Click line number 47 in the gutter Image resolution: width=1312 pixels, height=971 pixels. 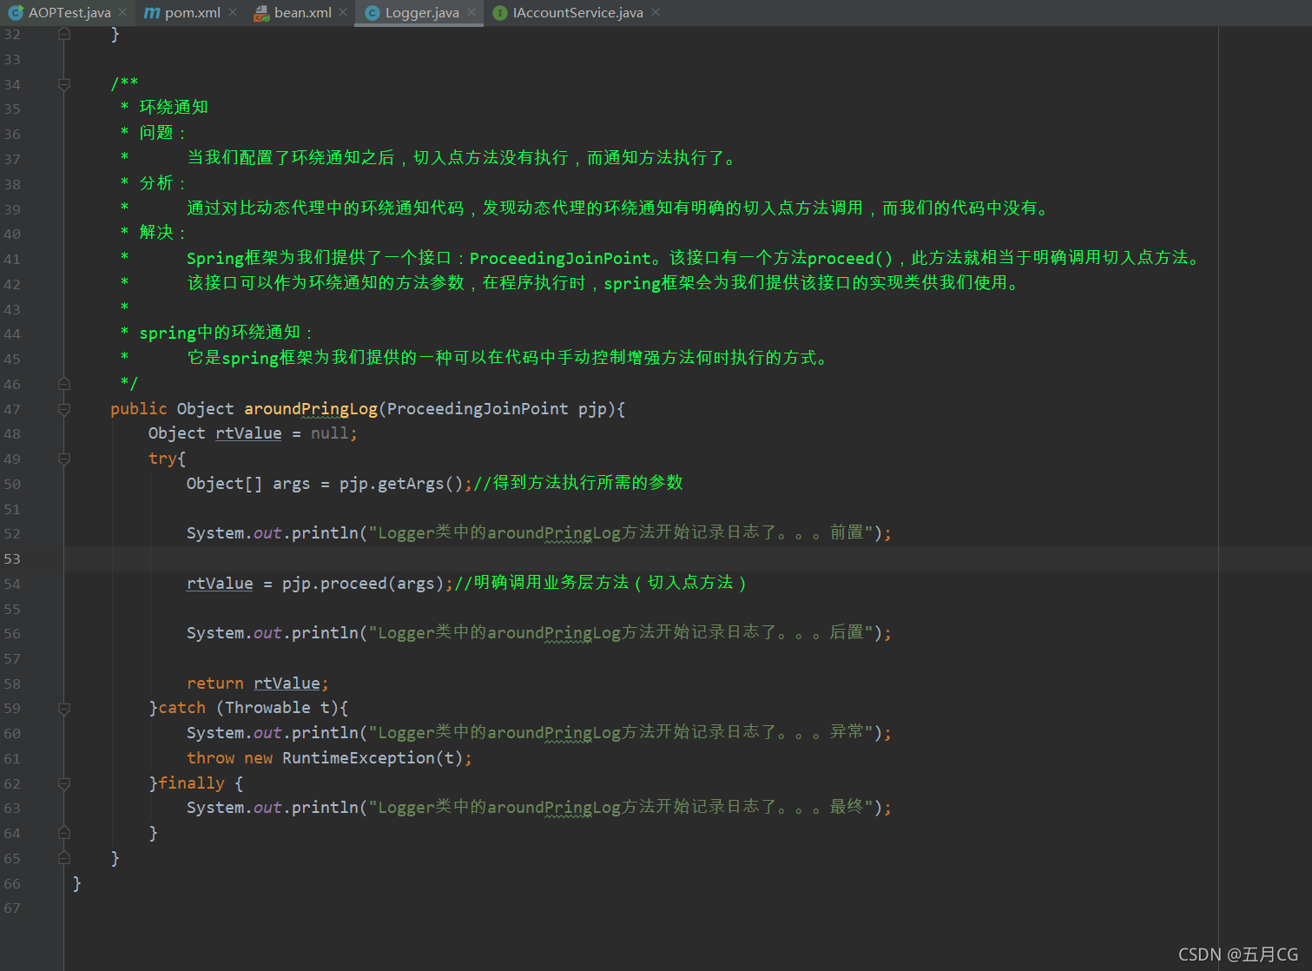[12, 409]
